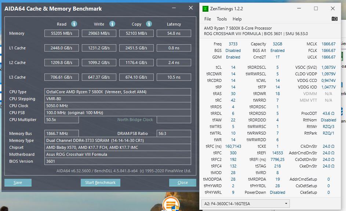The height and width of the screenshot is (211, 346).
Task: Click the tREFI value 14553
Action: [277, 153]
